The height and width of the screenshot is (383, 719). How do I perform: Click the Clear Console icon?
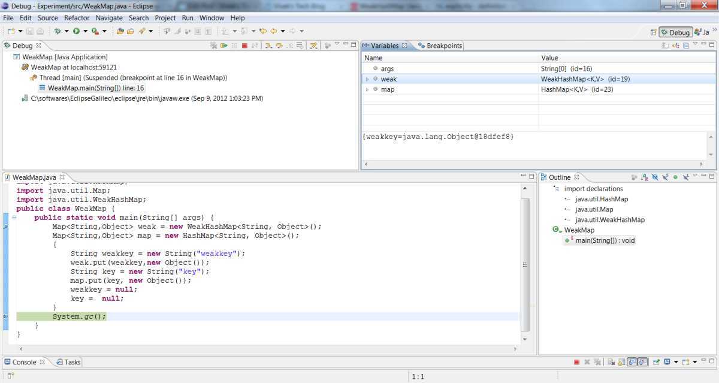tap(610, 362)
